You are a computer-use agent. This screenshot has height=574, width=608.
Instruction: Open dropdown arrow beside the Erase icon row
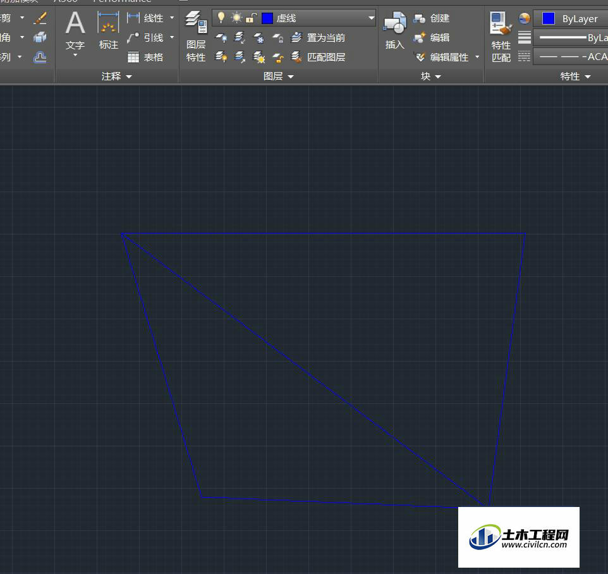[x=22, y=18]
